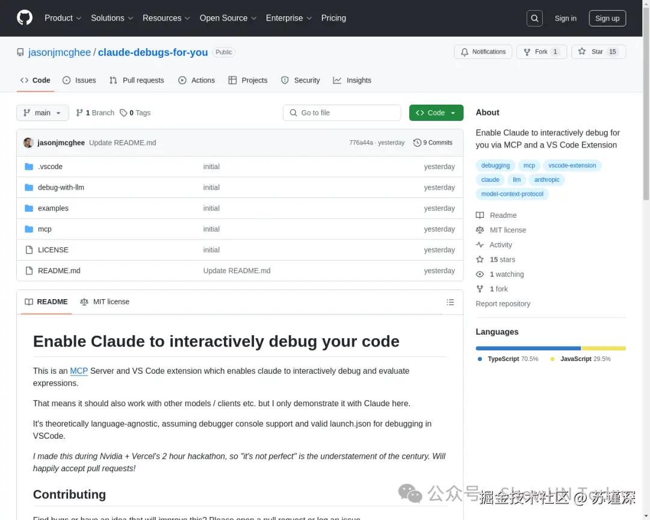Viewport: 650px width, 520px height.
Task: Open the MCP link in README text
Action: (79, 371)
